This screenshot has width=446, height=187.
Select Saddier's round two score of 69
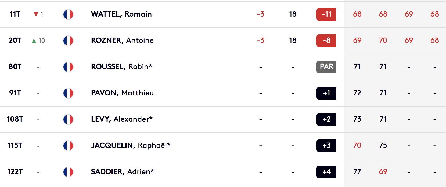pos(383,172)
